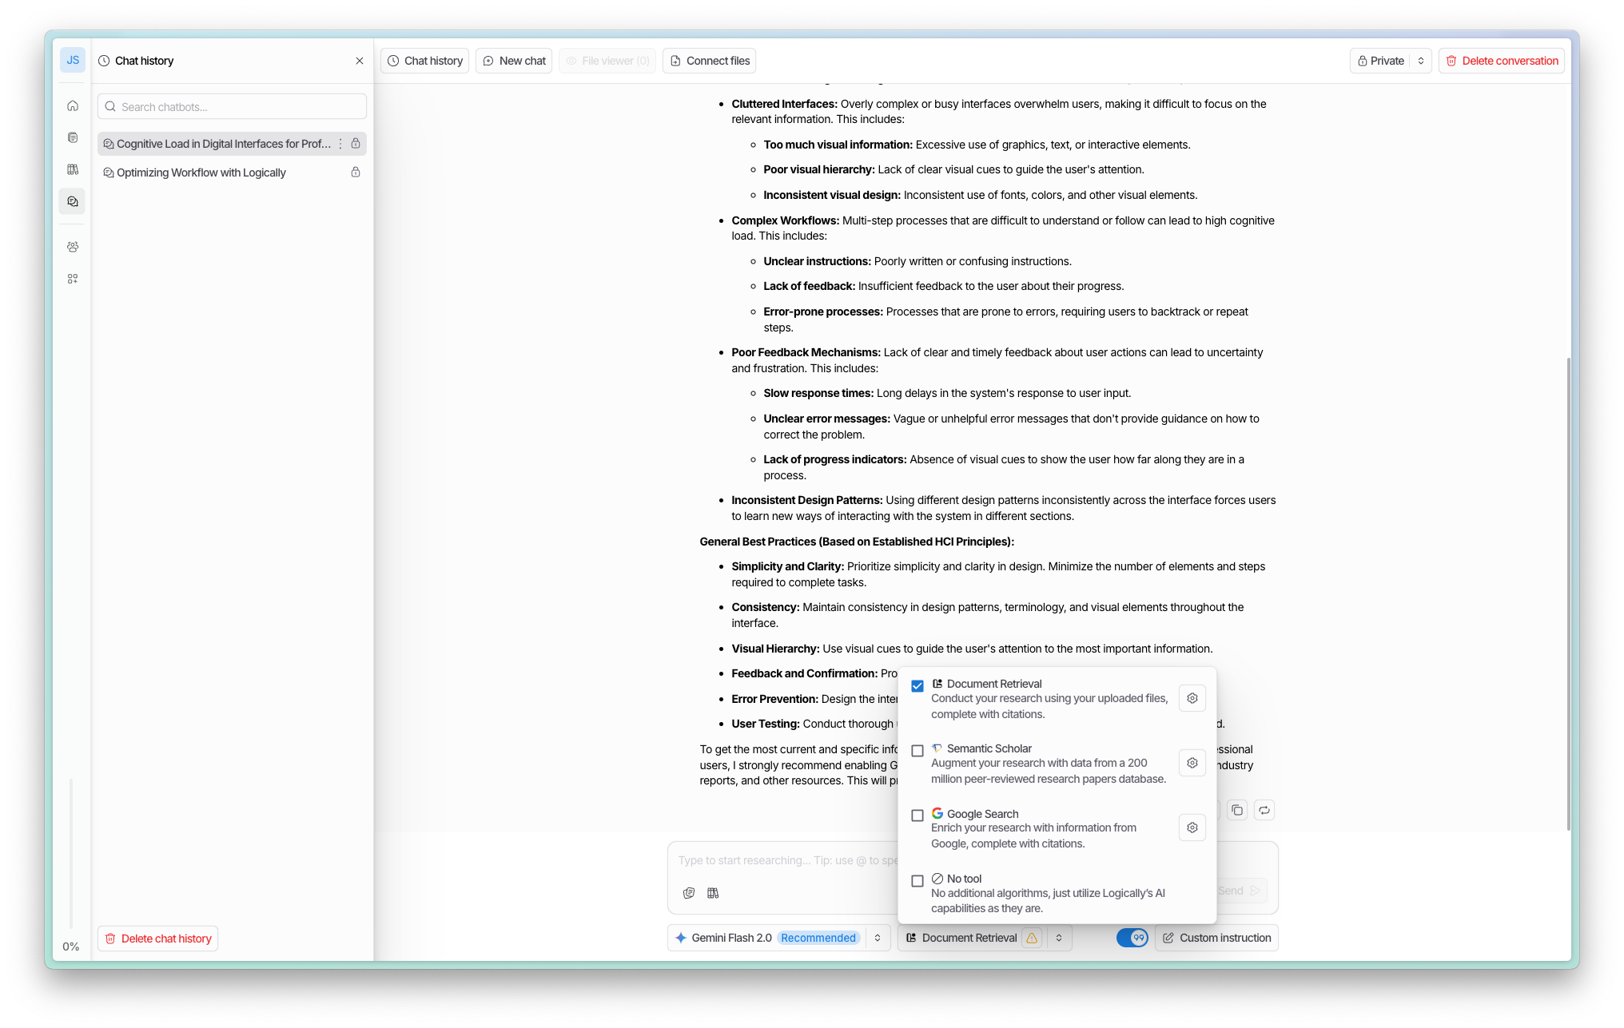Image resolution: width=1624 pixels, height=1028 pixels.
Task: Click the regenerate response icon
Action: click(x=1264, y=810)
